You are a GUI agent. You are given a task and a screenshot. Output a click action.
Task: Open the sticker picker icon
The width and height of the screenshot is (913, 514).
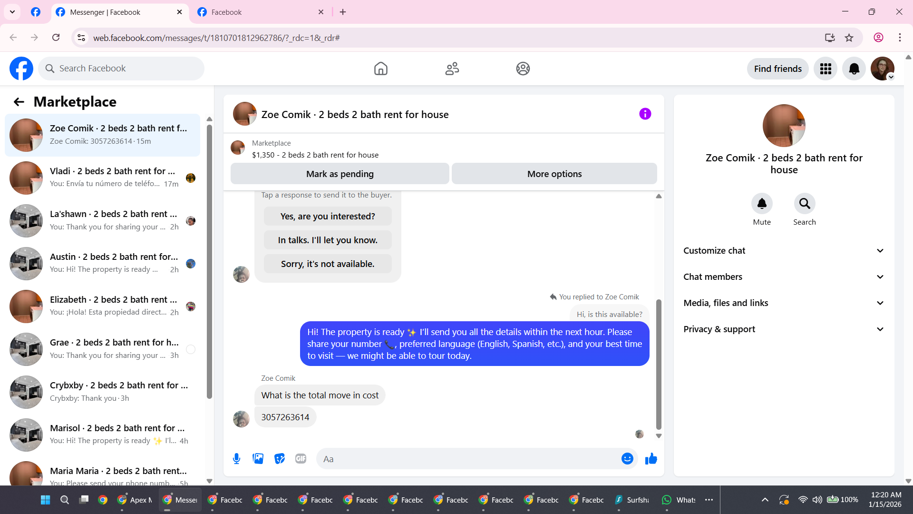click(x=280, y=459)
